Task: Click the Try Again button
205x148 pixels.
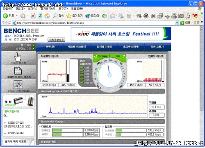Action: tap(102, 56)
